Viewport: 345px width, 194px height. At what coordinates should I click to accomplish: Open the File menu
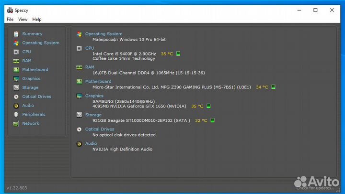click(10, 19)
